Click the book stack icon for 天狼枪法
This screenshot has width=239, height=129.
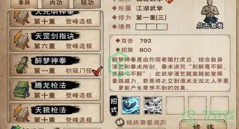[22, 113]
